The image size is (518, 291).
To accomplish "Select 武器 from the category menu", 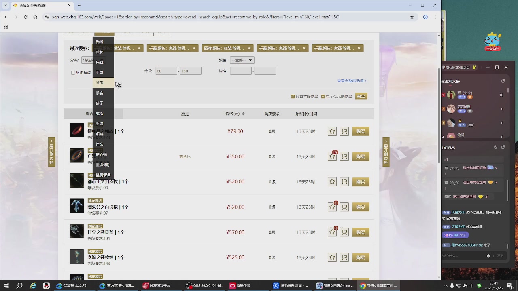I will 103,42.
